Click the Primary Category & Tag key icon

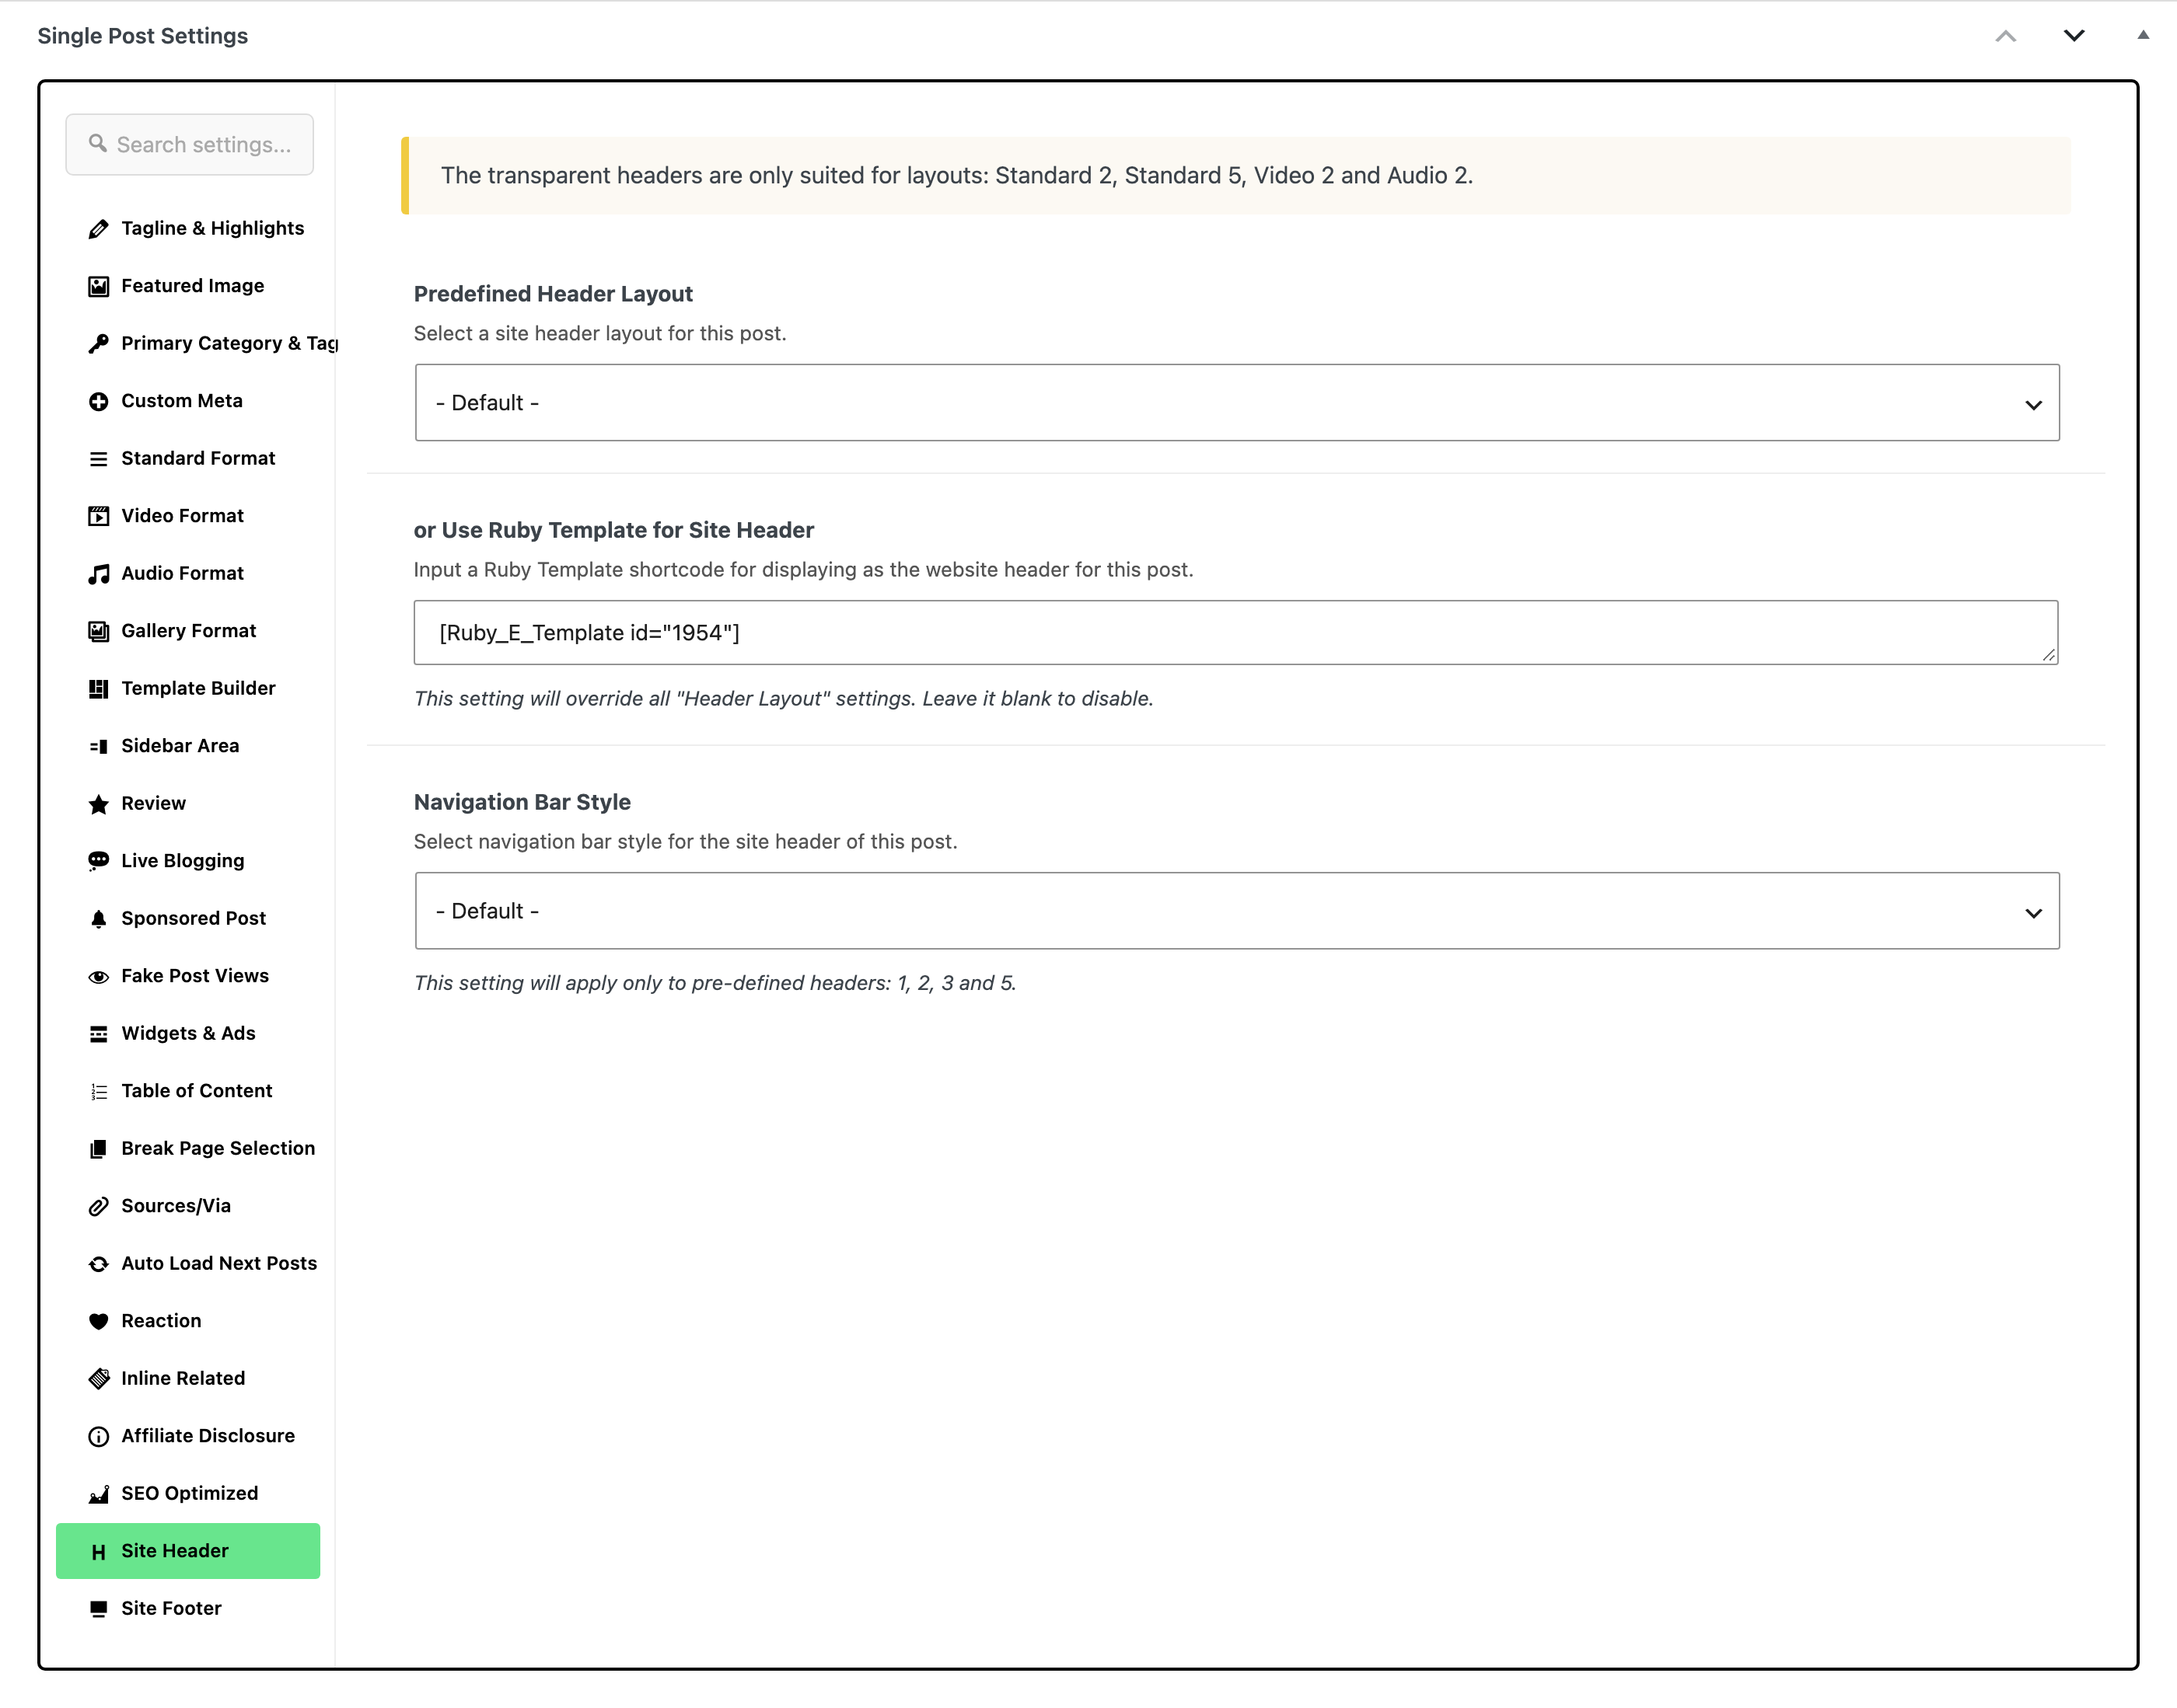tap(98, 344)
